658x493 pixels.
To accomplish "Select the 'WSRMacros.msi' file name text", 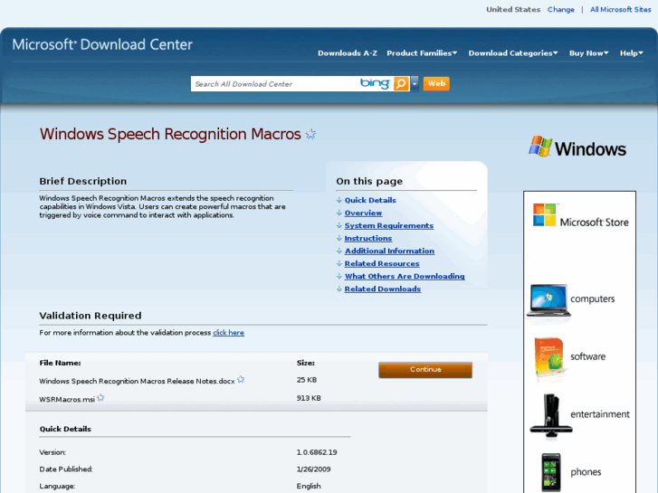I will [x=67, y=400].
